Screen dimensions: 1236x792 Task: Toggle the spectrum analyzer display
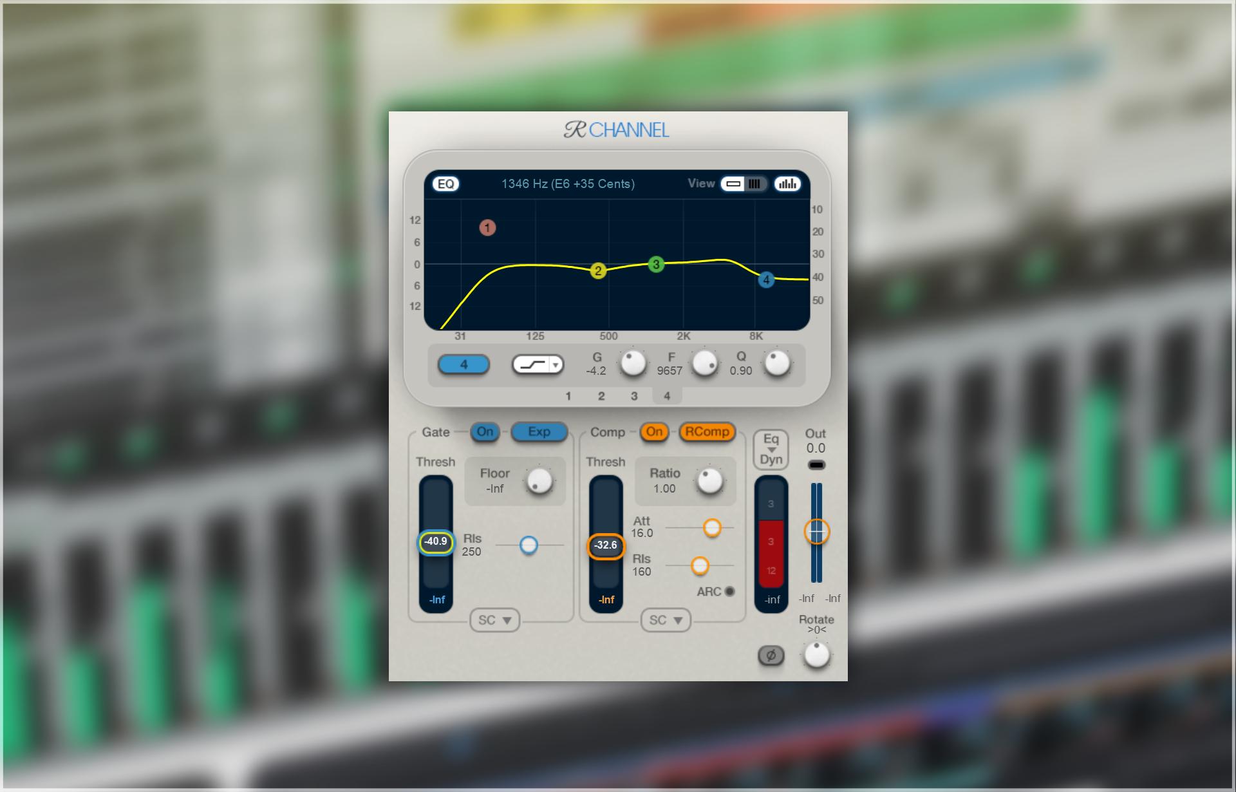click(x=787, y=184)
